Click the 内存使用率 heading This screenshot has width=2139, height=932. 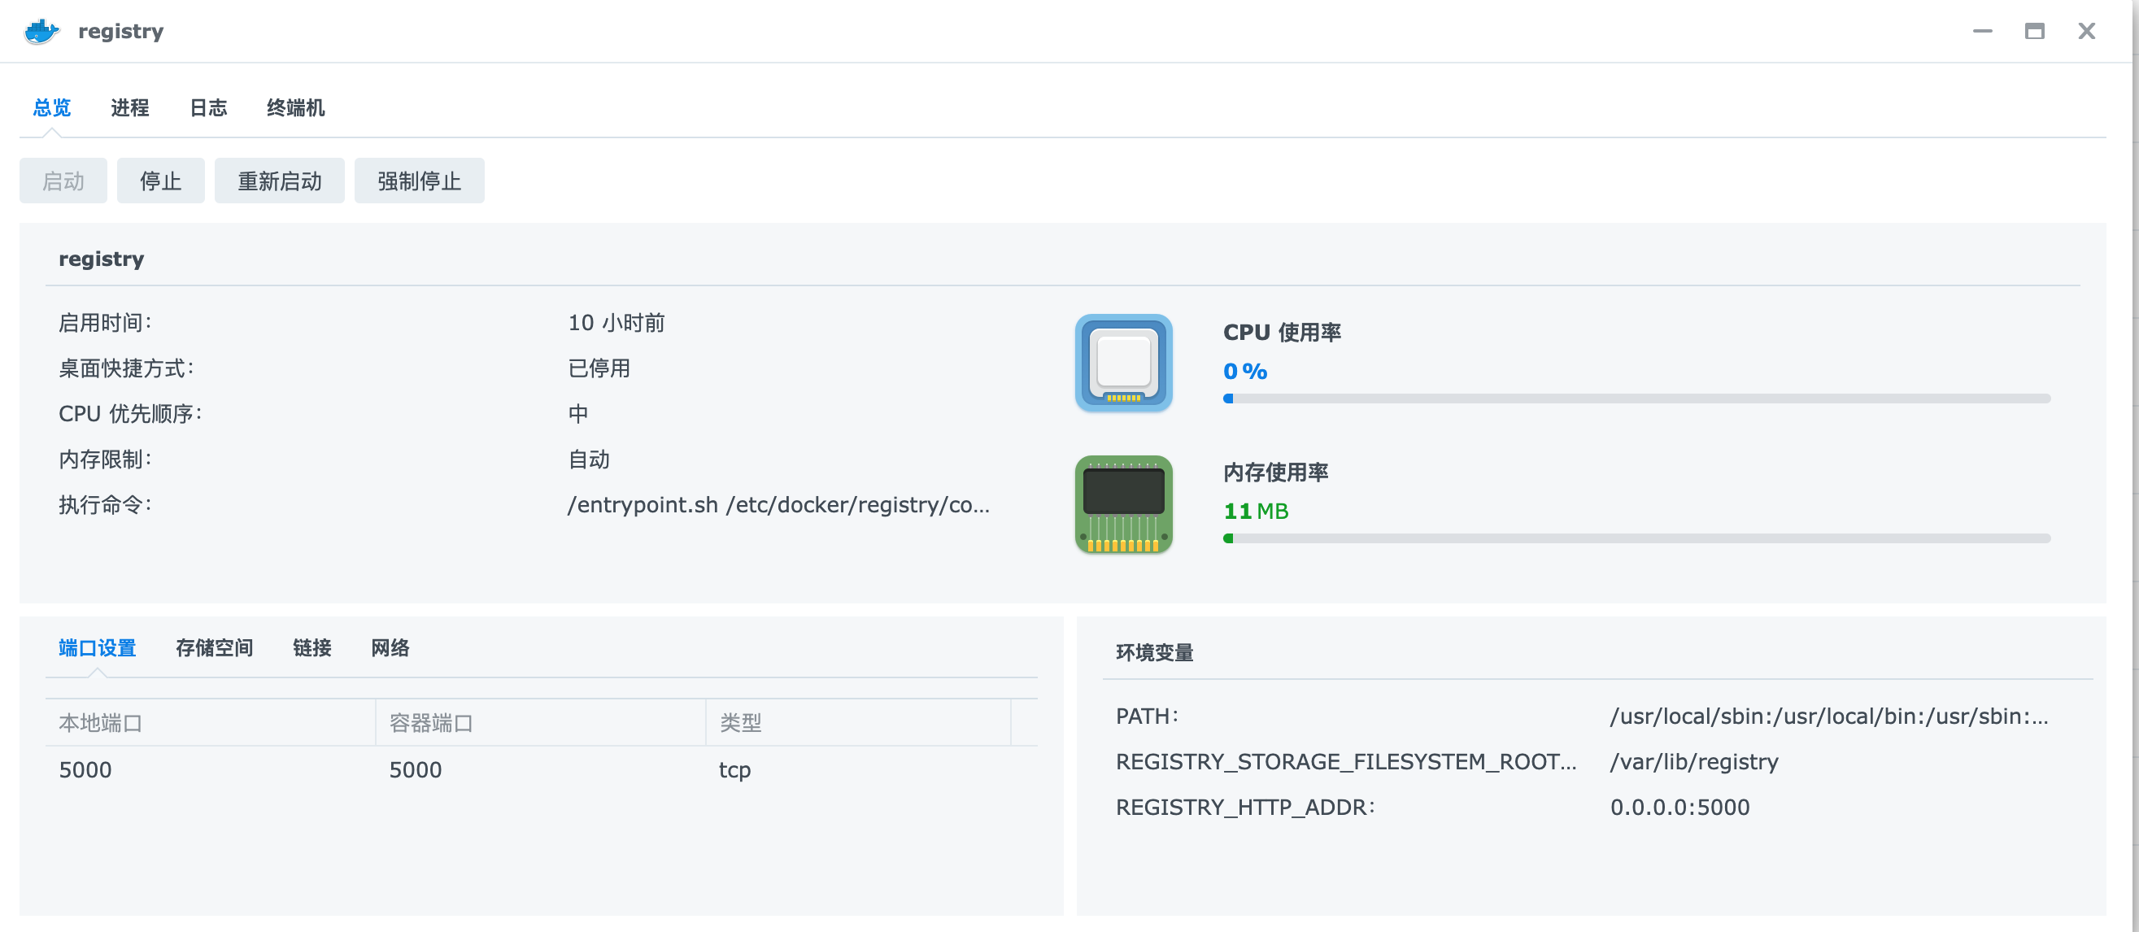tap(1275, 473)
